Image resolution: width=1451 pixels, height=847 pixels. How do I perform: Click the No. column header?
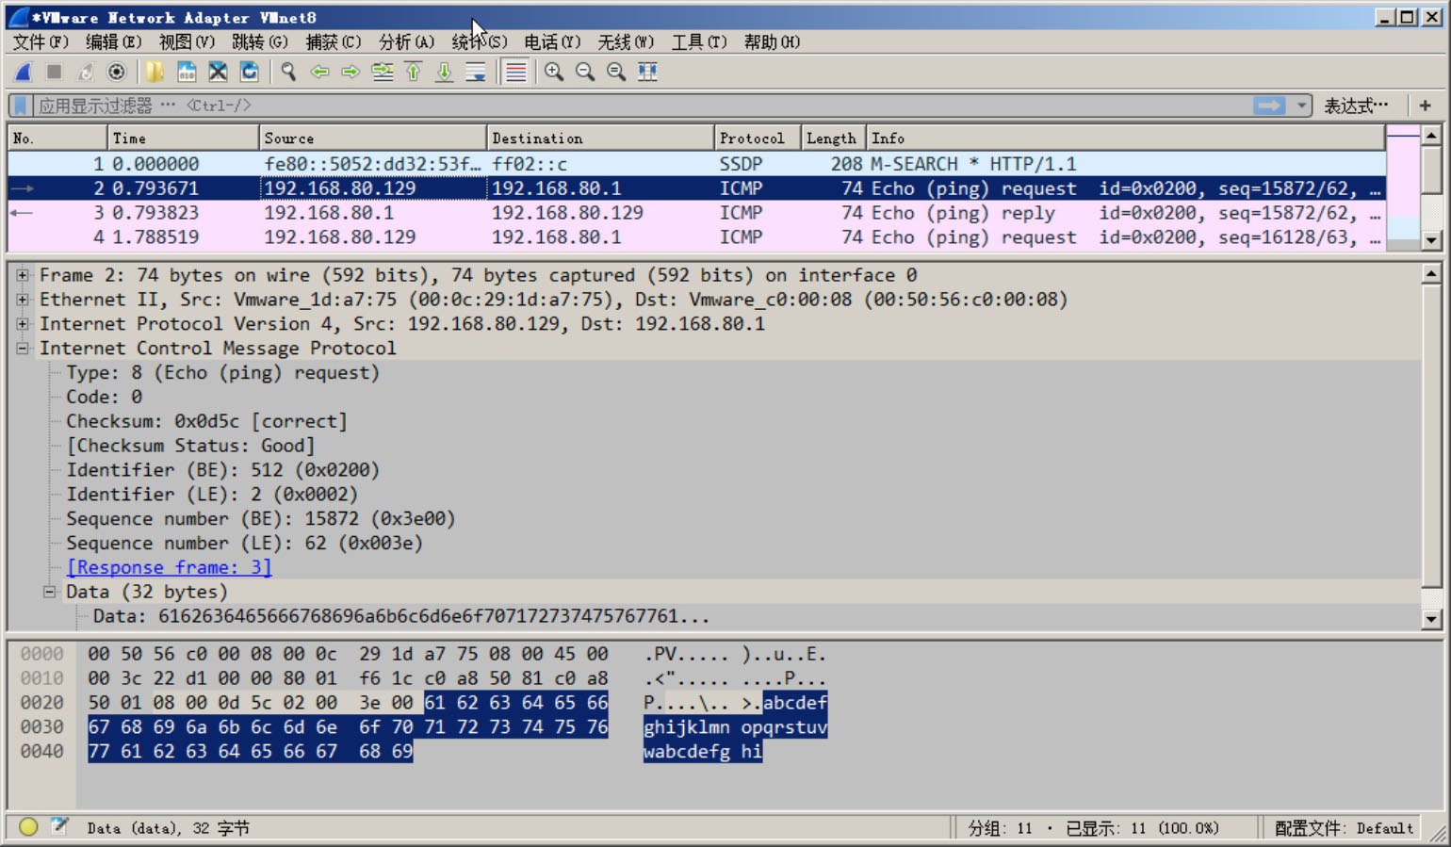click(57, 138)
